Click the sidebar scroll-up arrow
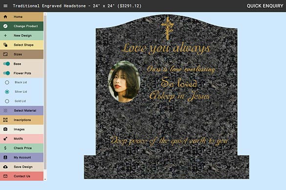286x190 pixels. (45, 14)
